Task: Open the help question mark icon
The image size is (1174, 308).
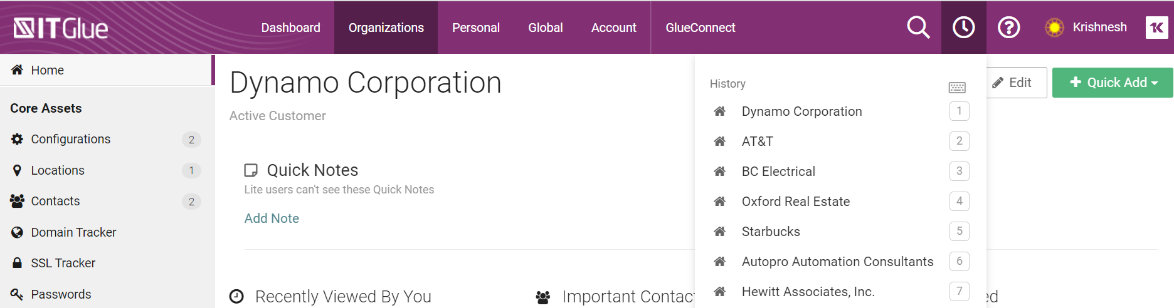Action: tap(1008, 28)
